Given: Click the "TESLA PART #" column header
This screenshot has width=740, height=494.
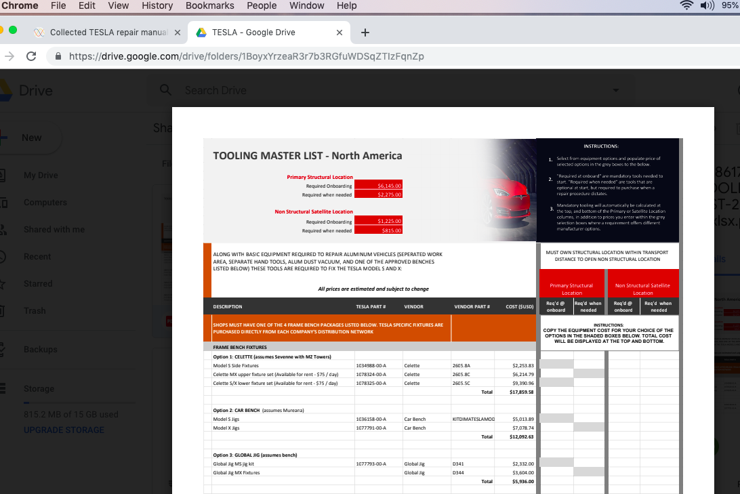Looking at the screenshot, I should pyautogui.click(x=371, y=307).
